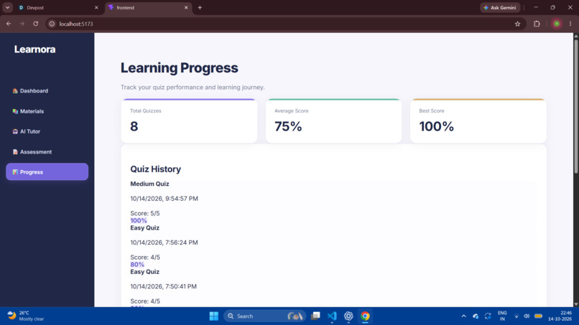The width and height of the screenshot is (579, 325).
Task: Close the Devpost tab
Action: pos(96,7)
